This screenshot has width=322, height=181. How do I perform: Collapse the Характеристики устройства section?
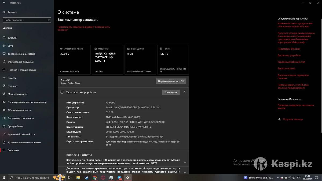point(185,92)
